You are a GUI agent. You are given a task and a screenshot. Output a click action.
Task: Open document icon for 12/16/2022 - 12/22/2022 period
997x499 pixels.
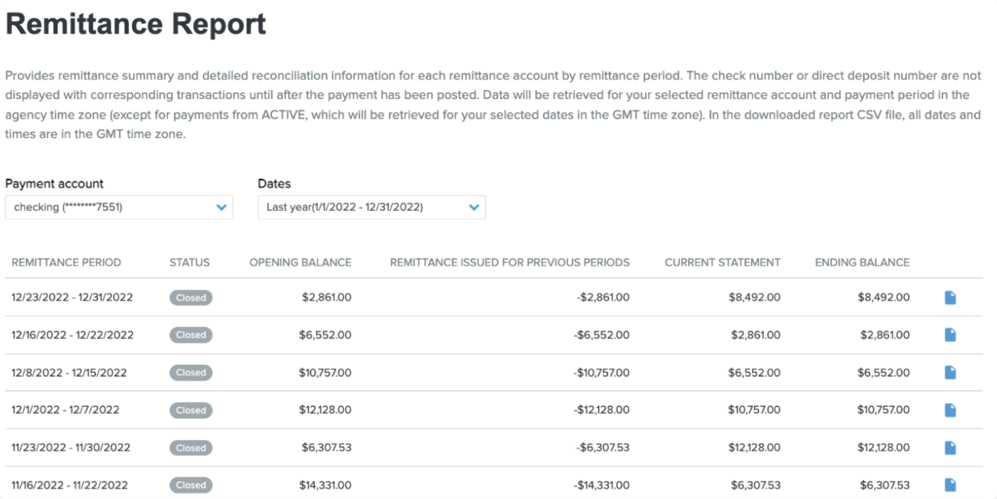950,335
